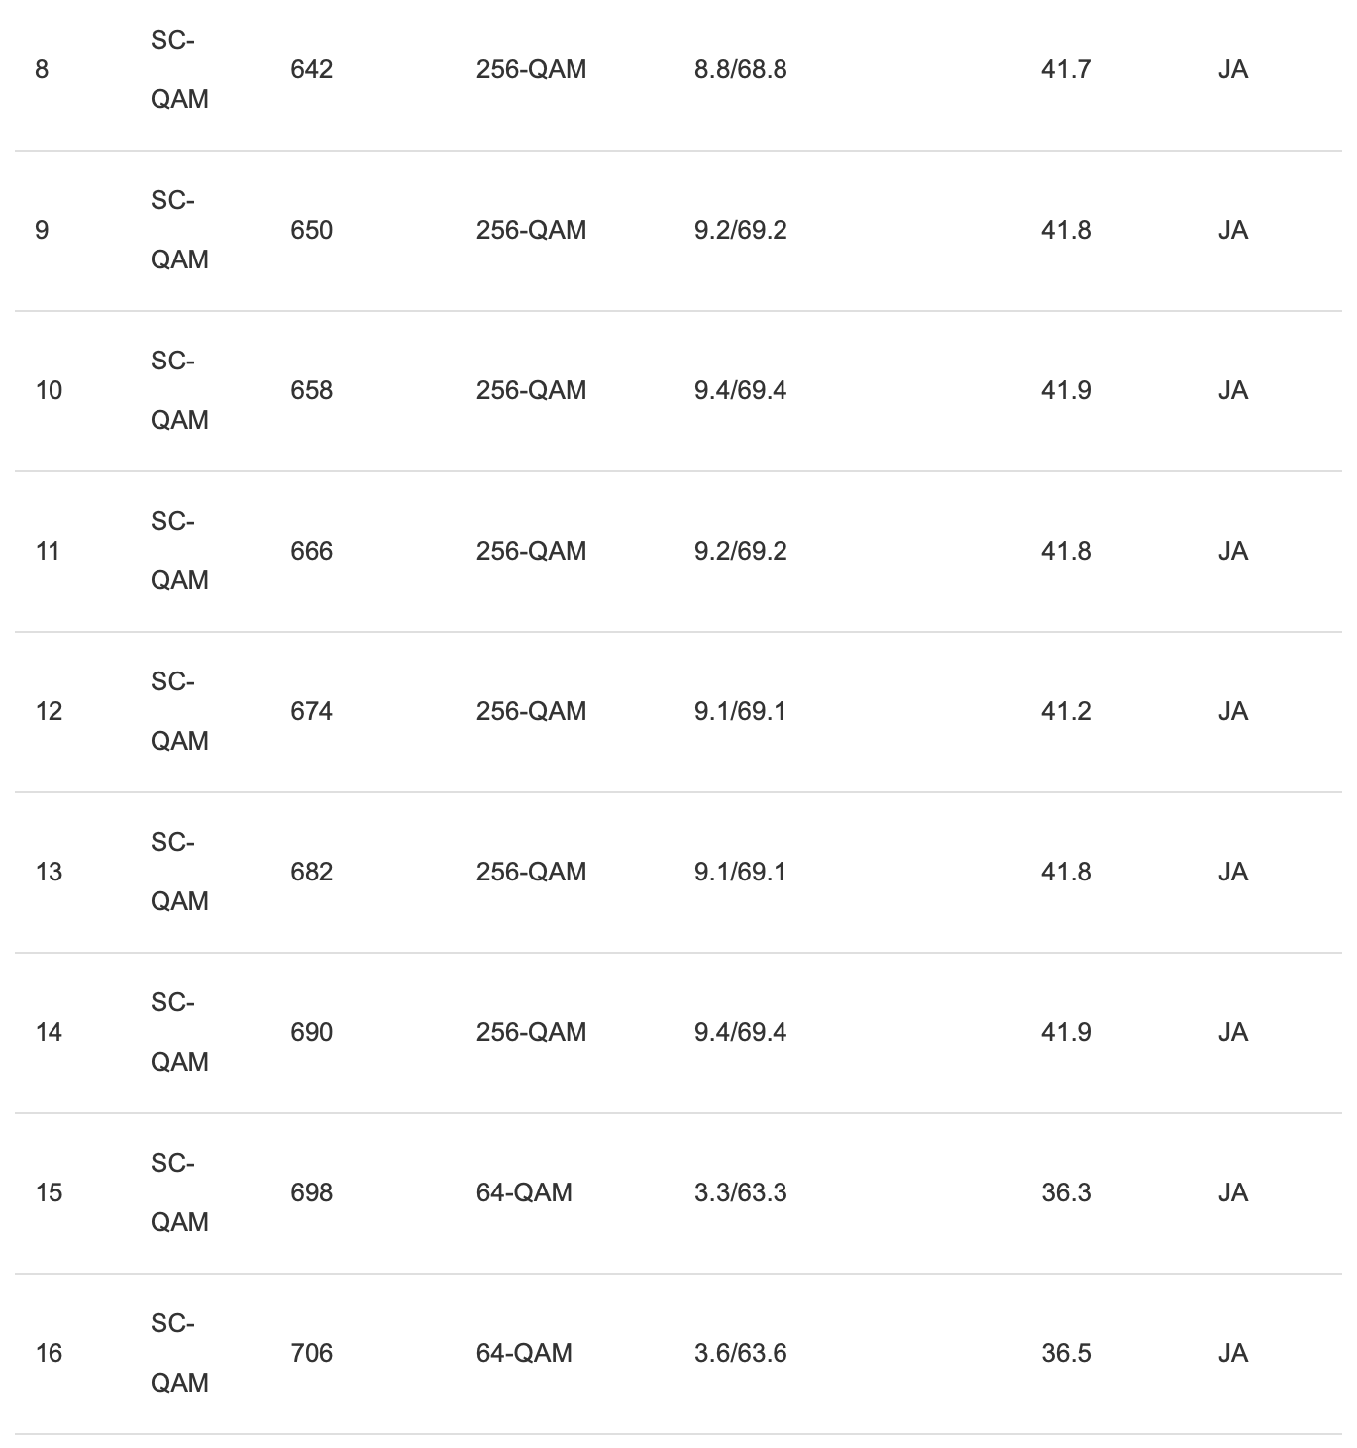
Task: Select SNR value 41.8 in channel 11 row
Action: [x=1066, y=551]
